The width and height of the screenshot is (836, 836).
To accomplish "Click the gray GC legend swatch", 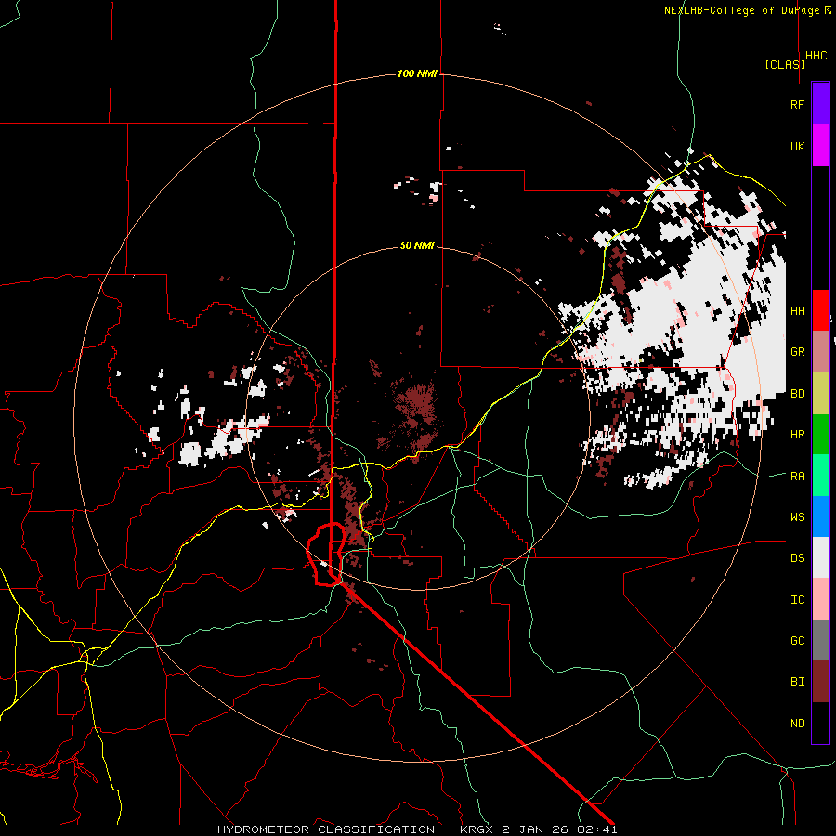I will 820,640.
